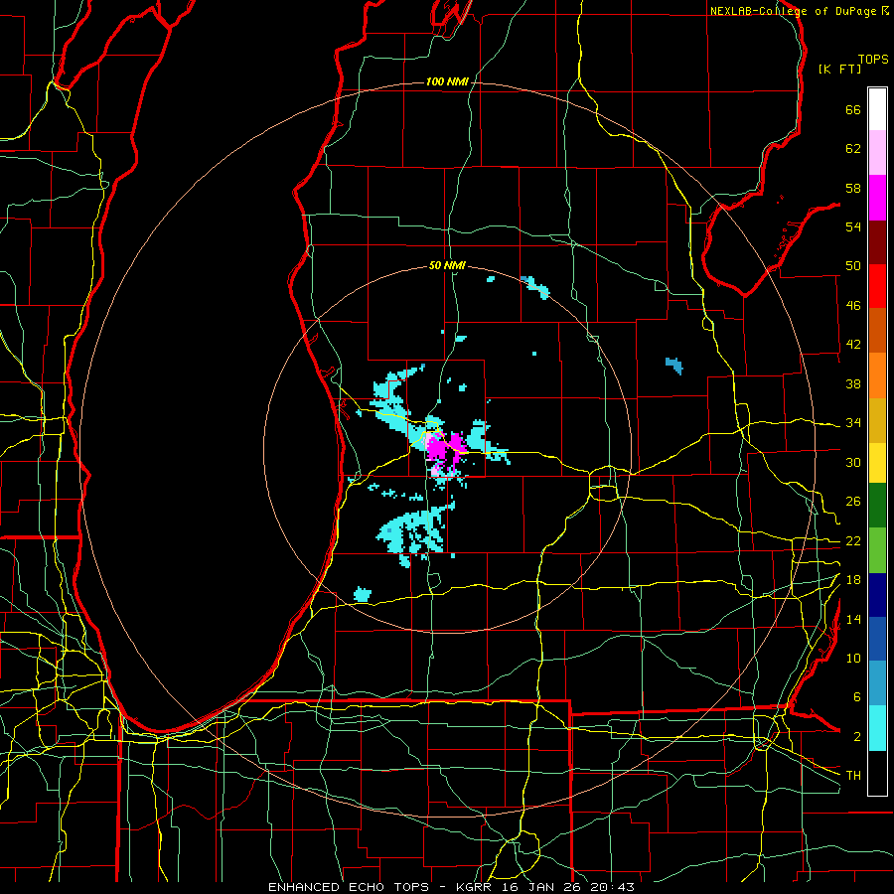Screen dimensions: 894x894
Task: Click the '34' legend value
Action: tap(853, 423)
